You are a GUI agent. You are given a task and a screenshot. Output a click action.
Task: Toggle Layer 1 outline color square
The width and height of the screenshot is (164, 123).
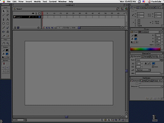point(39,17)
